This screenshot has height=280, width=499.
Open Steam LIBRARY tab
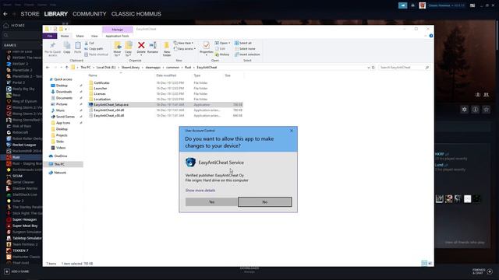[x=56, y=14]
